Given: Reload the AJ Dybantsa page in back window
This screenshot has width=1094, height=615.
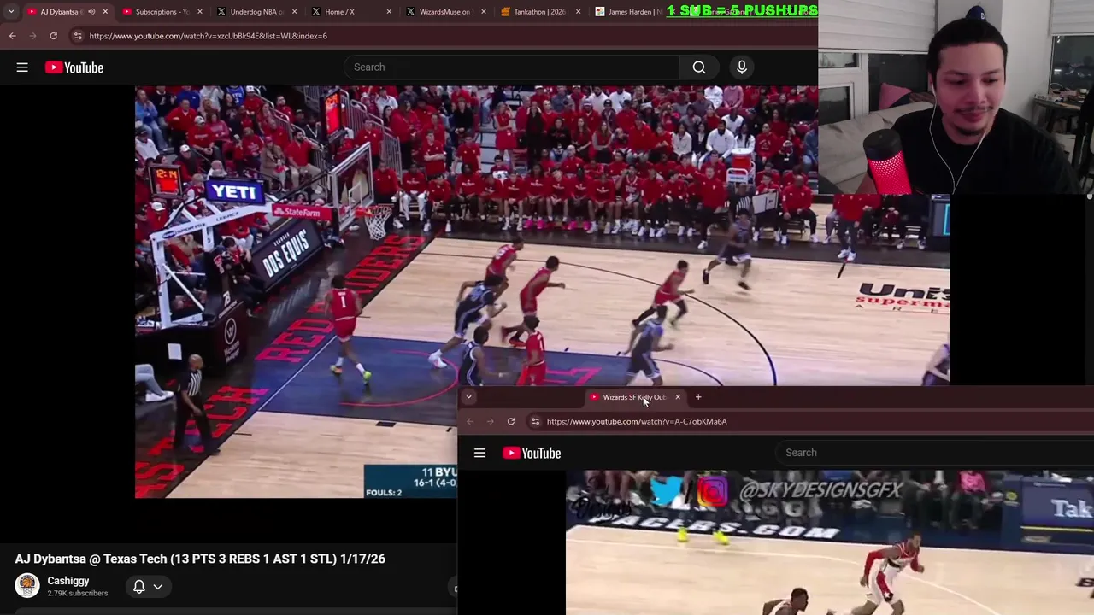Looking at the screenshot, I should [x=53, y=36].
